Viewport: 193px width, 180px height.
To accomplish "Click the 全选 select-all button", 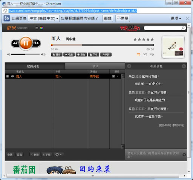I will point(10,155).
